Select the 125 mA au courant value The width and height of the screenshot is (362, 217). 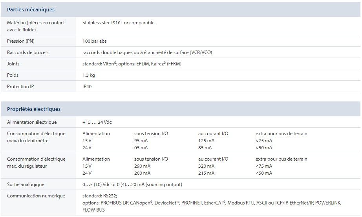pos(206,141)
